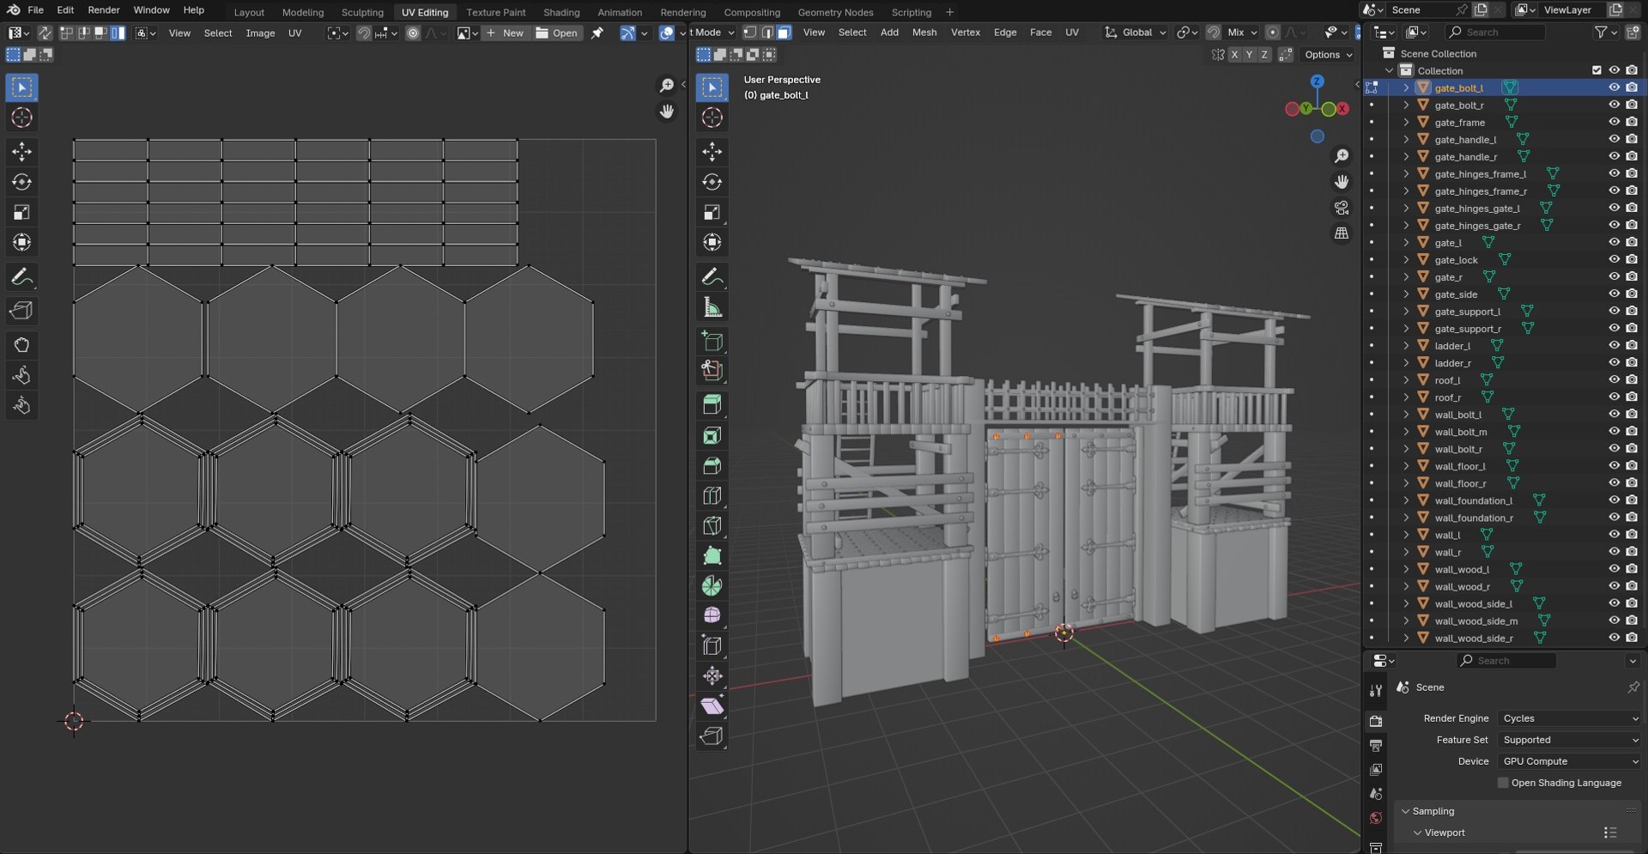Viewport: 1648px width, 854px height.
Task: Open Global transform orientation dropdown
Action: pyautogui.click(x=1136, y=33)
